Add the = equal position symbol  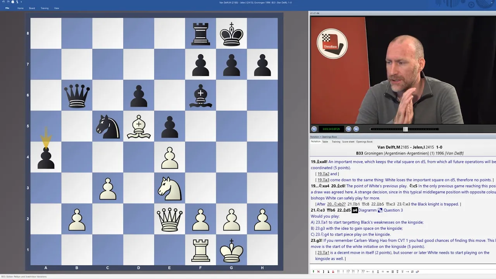point(383,272)
